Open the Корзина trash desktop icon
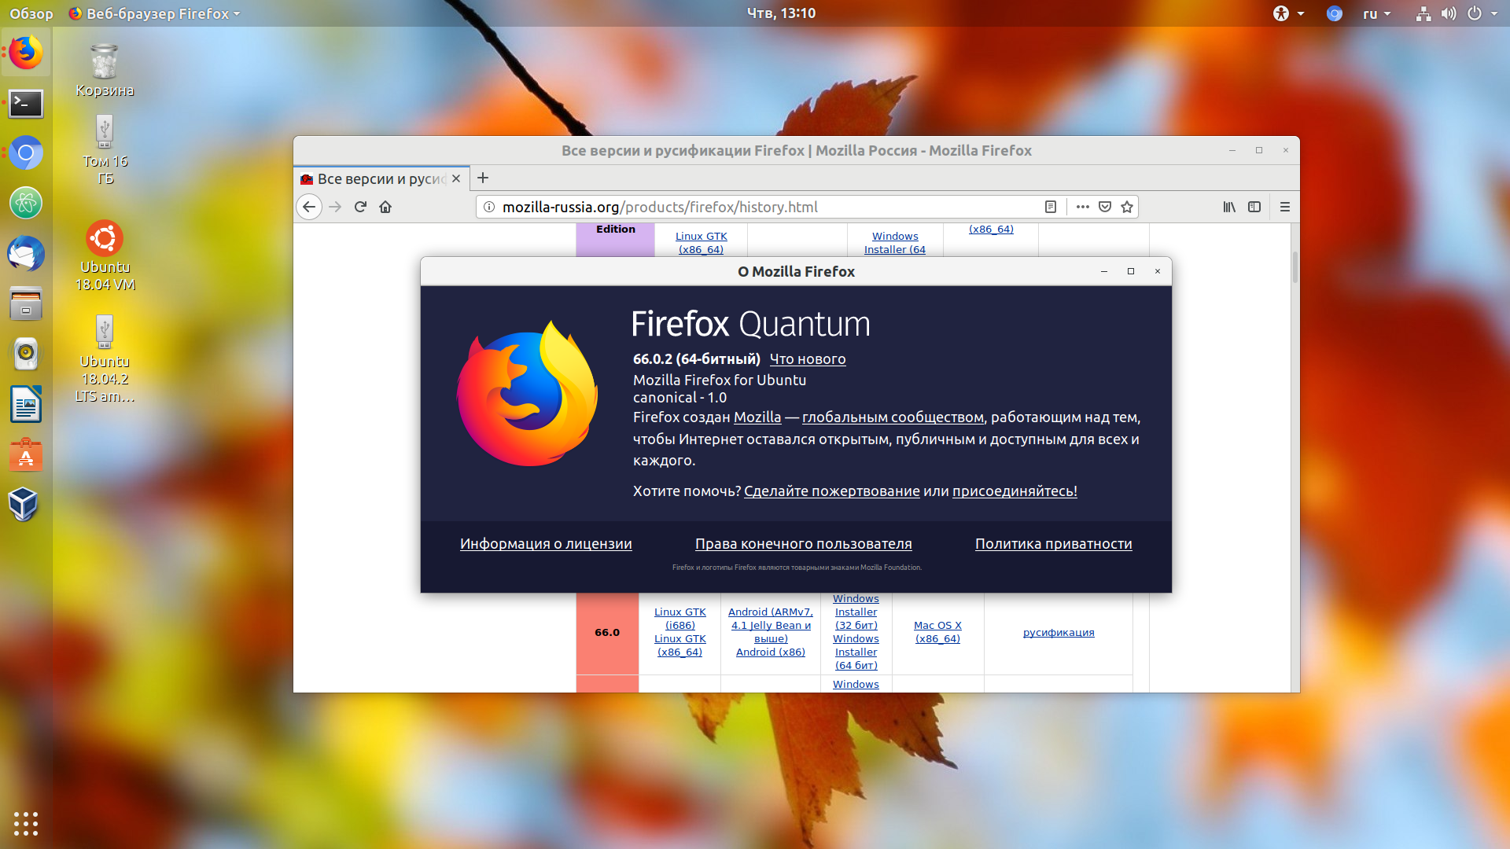1510x849 pixels. [x=105, y=70]
